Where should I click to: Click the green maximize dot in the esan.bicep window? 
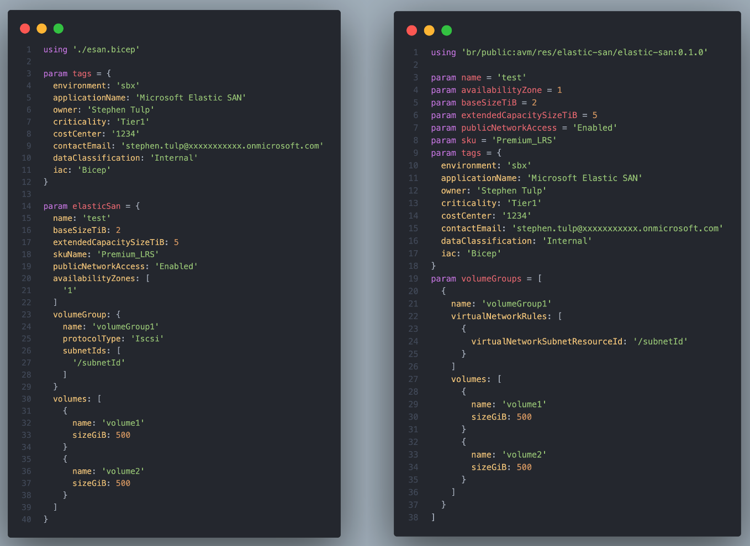tap(59, 29)
